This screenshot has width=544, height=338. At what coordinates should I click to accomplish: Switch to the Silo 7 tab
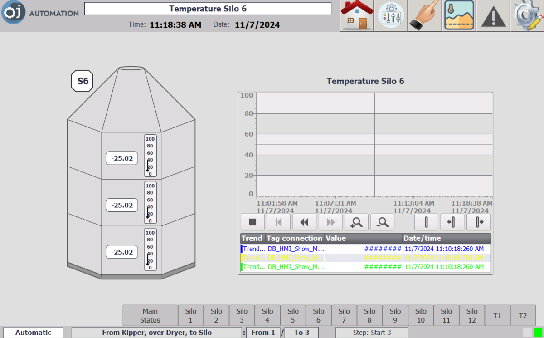(344, 315)
